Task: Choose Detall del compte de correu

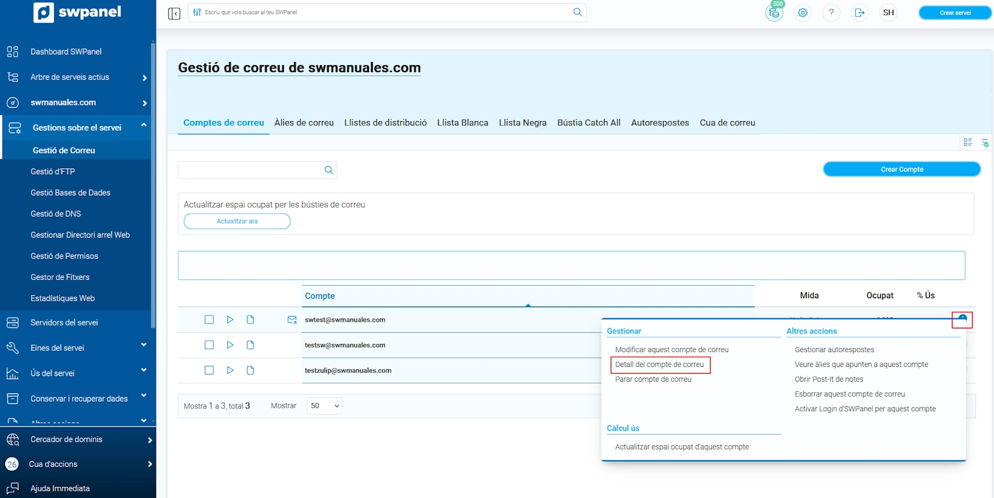Action: click(659, 364)
